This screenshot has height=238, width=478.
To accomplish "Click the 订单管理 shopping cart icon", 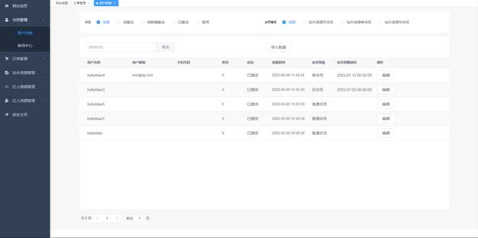I will coord(7,58).
